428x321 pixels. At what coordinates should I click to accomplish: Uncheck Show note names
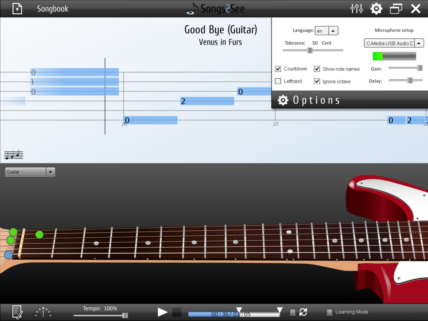317,69
